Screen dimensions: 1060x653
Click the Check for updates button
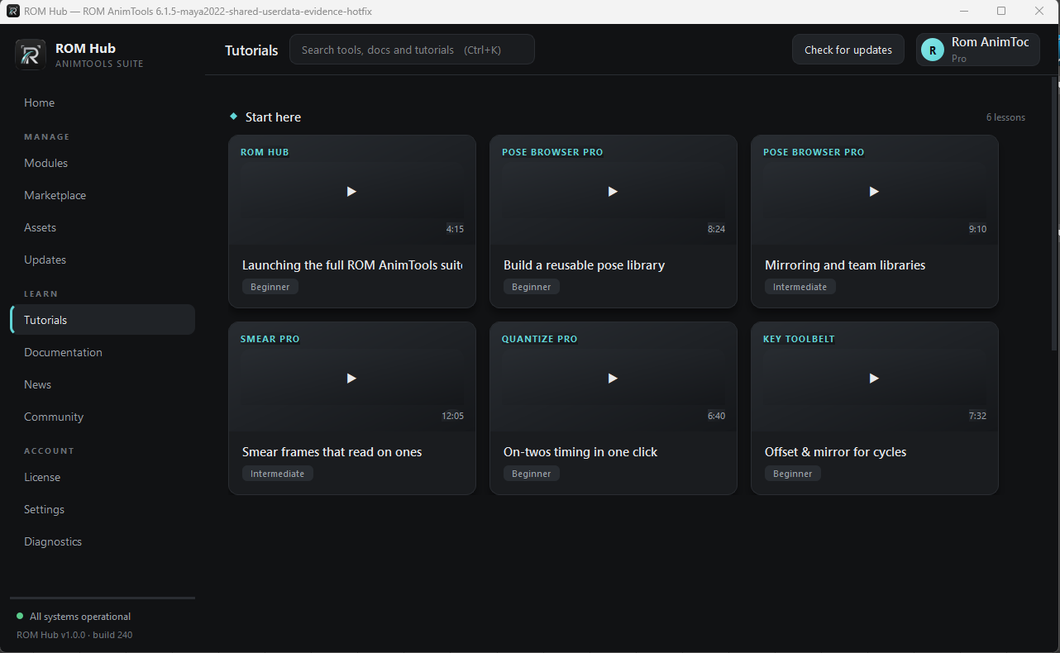[x=848, y=50]
